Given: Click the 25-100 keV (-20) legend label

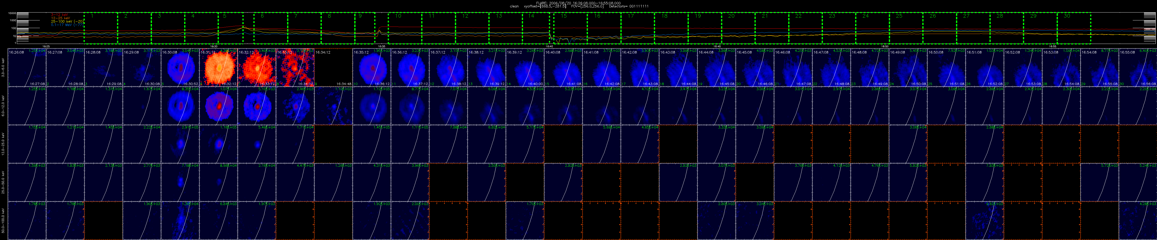Looking at the screenshot, I should point(67,21).
